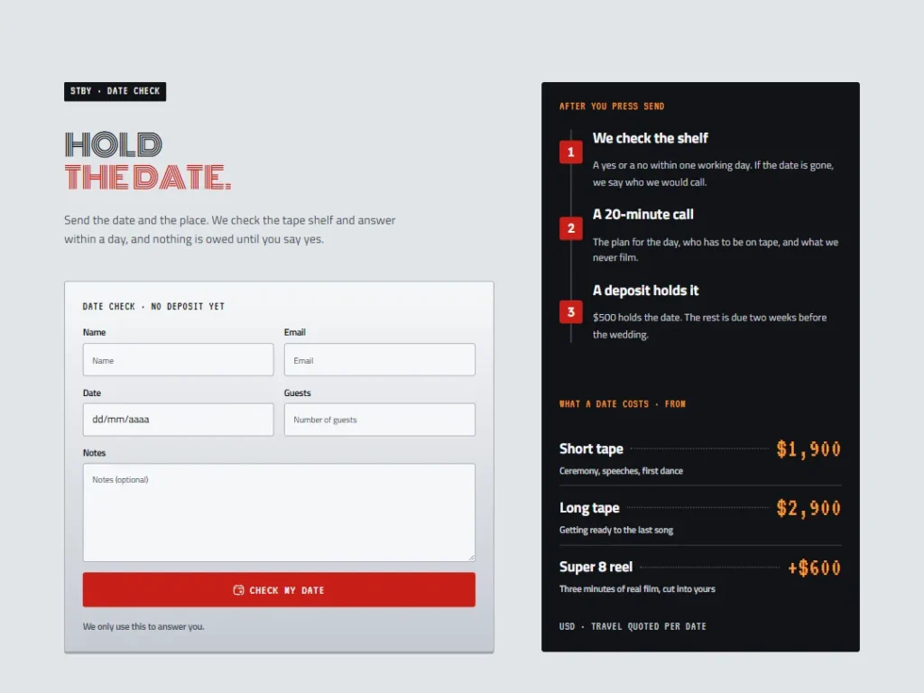Submit with the Check My Date button
Image resolution: width=924 pixels, height=693 pixels.
[x=279, y=590]
